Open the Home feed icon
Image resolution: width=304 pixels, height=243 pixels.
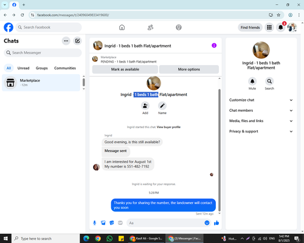[122, 27]
